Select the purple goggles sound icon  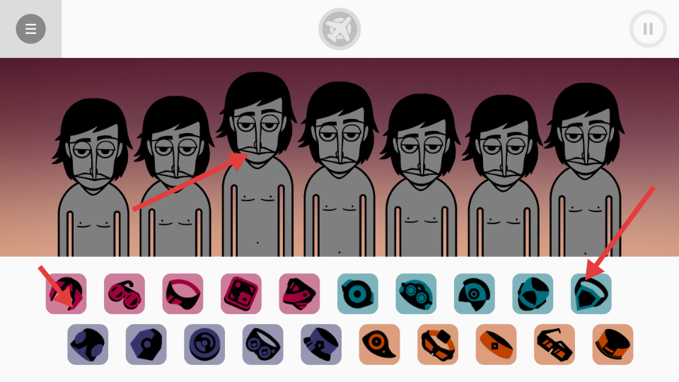(x=263, y=345)
